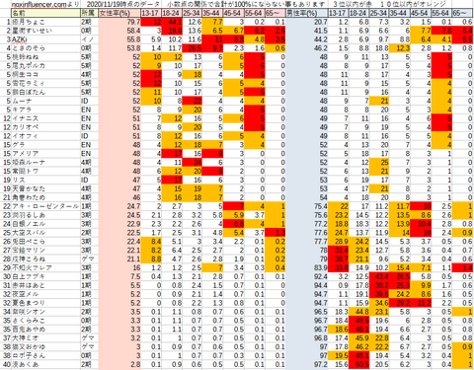The height and width of the screenshot is (370, 474).
Task: Click red 6.8 cell in 白銀ノエル row
Action: tap(234, 224)
